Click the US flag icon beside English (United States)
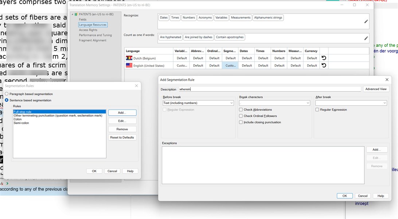 point(129,65)
